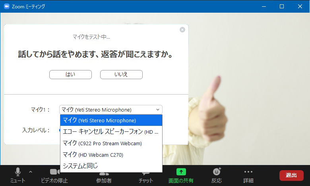The image size is (310, 186).
Task: Mute the microphone with the ミュート icon
Action: click(17, 172)
